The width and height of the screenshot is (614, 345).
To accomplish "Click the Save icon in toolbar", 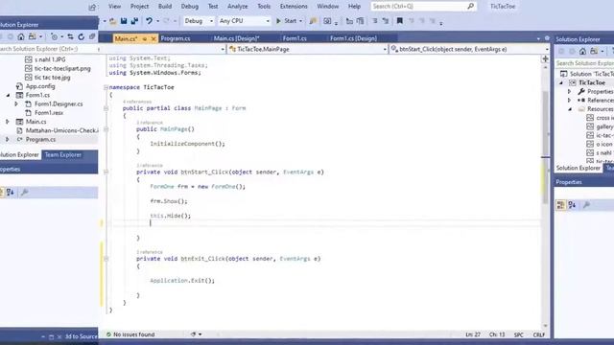I will point(124,21).
